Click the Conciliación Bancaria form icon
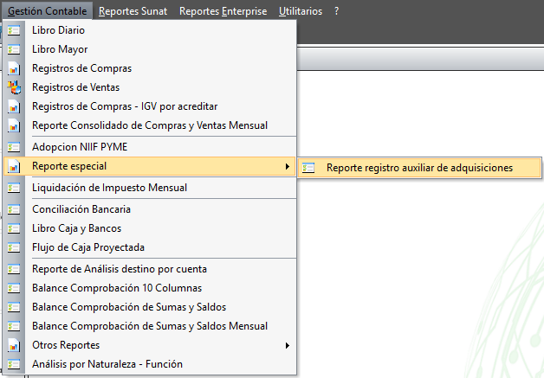Viewport: 544px width, 378px height. pos(14,209)
